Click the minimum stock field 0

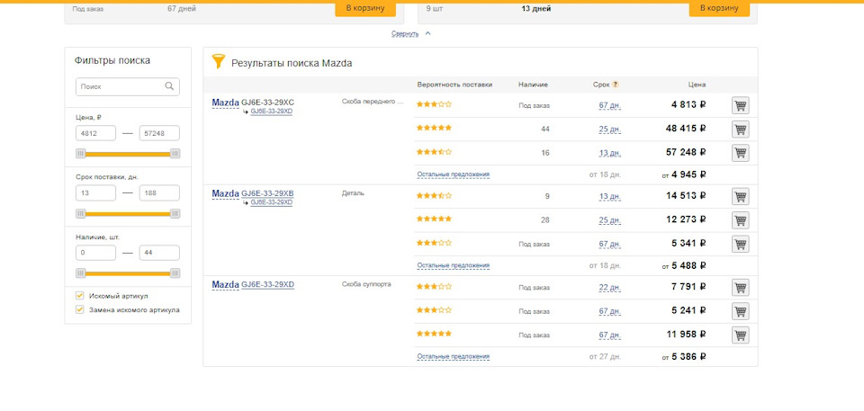(96, 253)
